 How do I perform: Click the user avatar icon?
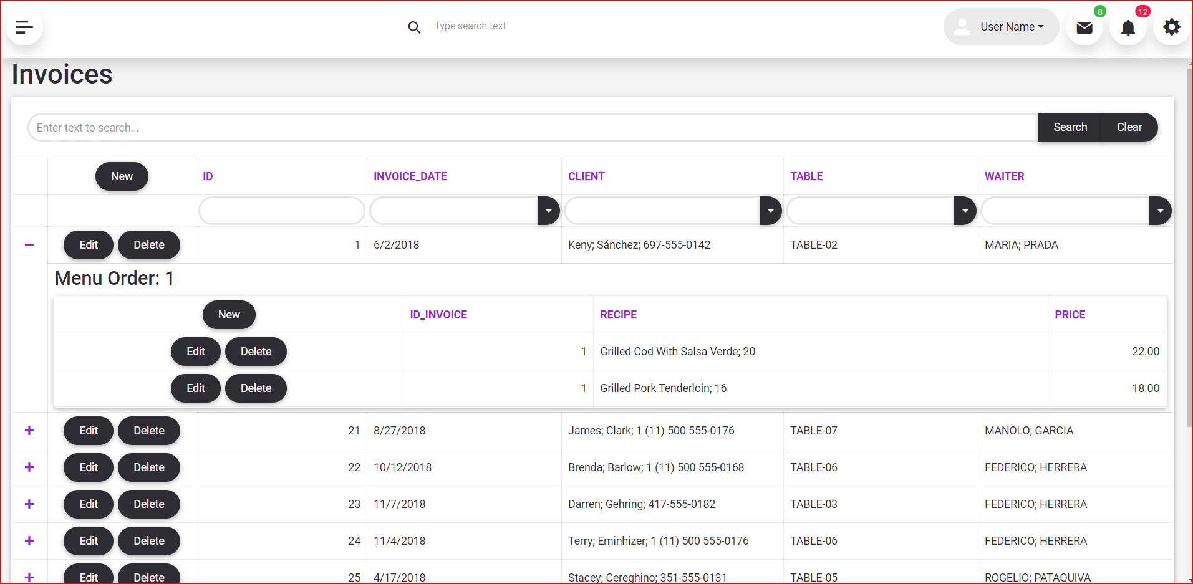click(962, 27)
